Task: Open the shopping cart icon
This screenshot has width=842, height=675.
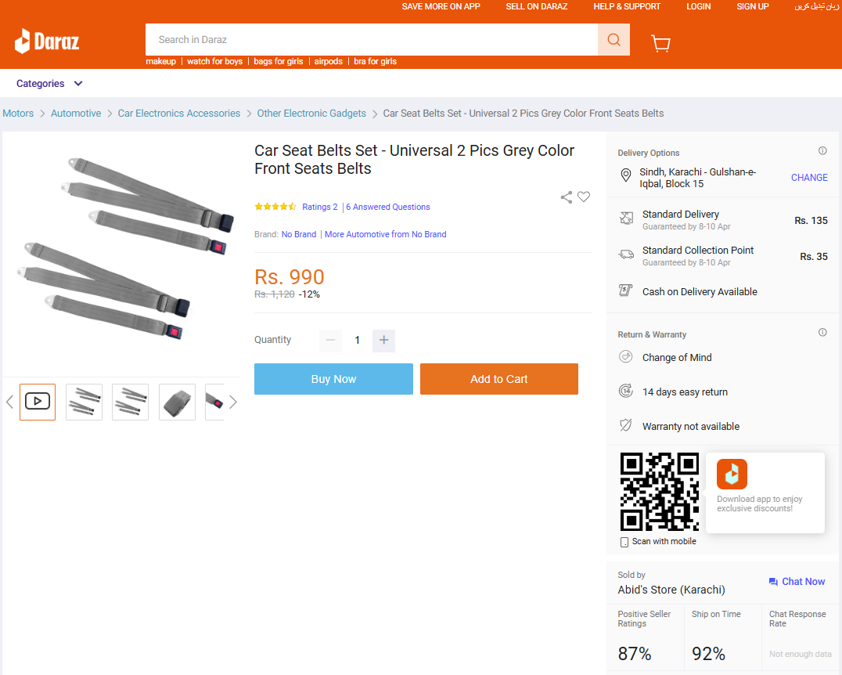Action: [x=660, y=43]
